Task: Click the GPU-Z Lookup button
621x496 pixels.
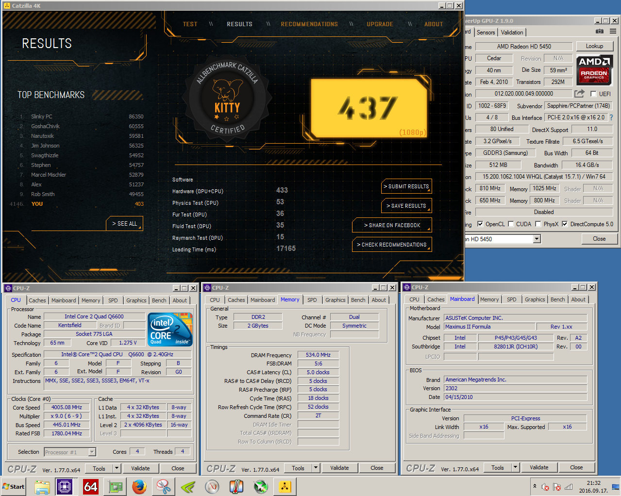Action: 595,46
